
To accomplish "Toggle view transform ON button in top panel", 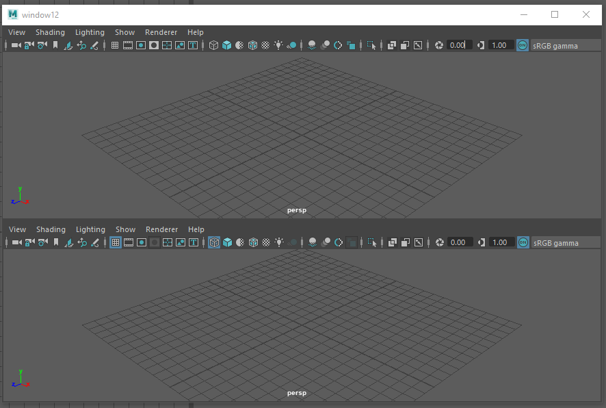I will coord(523,45).
